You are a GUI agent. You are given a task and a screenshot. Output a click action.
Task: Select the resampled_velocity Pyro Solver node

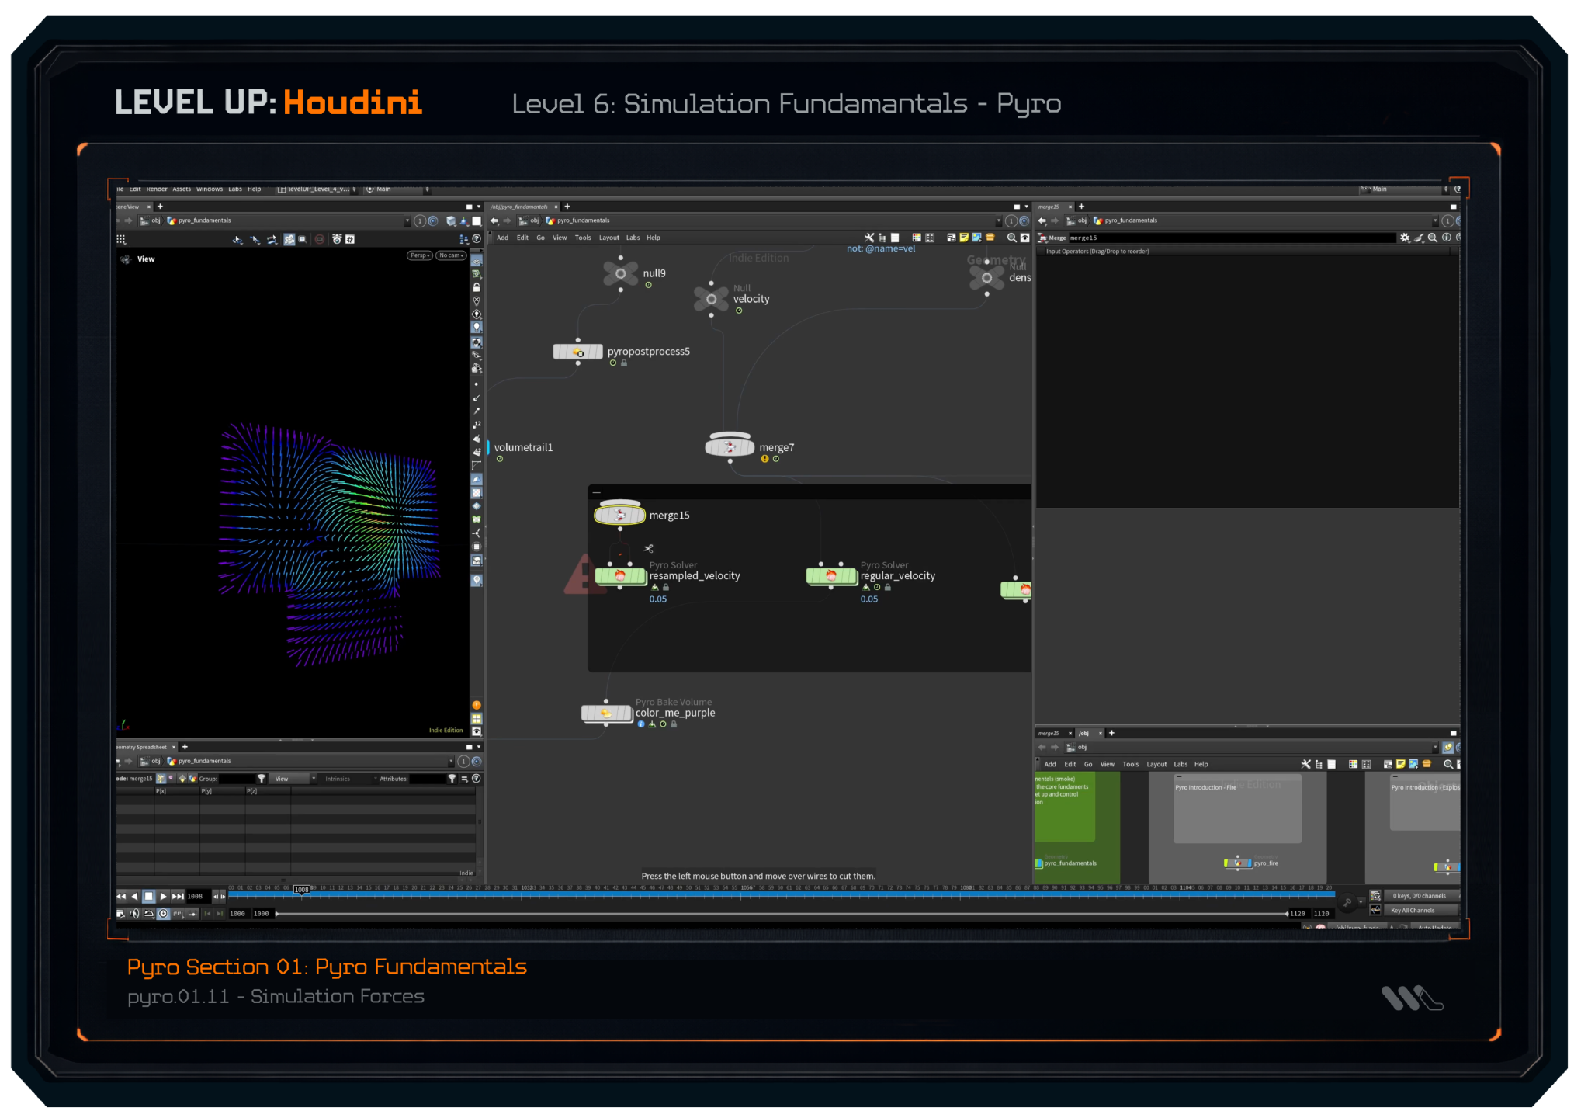(x=620, y=576)
